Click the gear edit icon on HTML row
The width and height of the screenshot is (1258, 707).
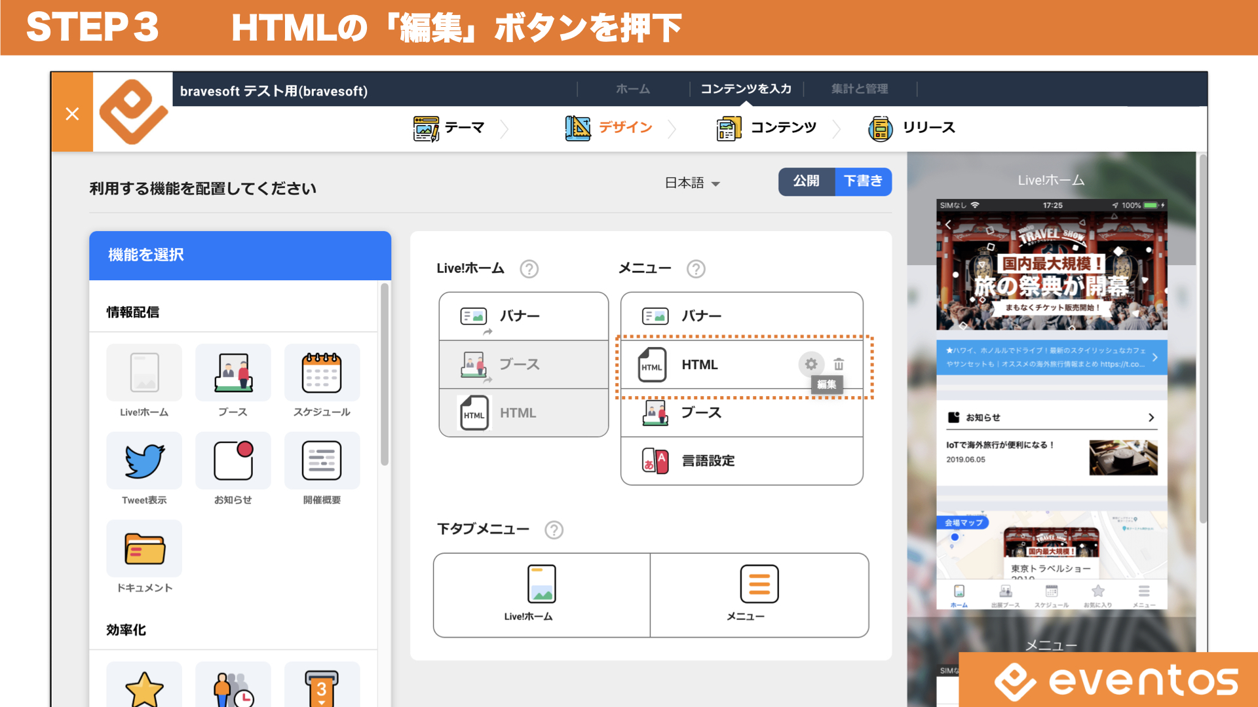pyautogui.click(x=811, y=364)
